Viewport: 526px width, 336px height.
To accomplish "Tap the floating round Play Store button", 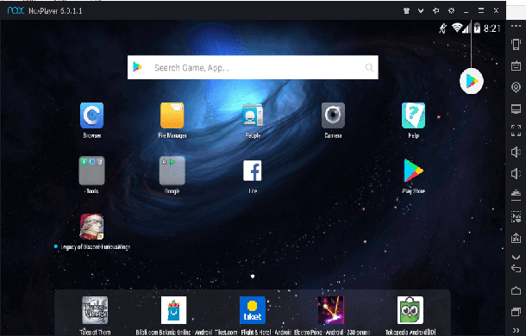I will (472, 81).
